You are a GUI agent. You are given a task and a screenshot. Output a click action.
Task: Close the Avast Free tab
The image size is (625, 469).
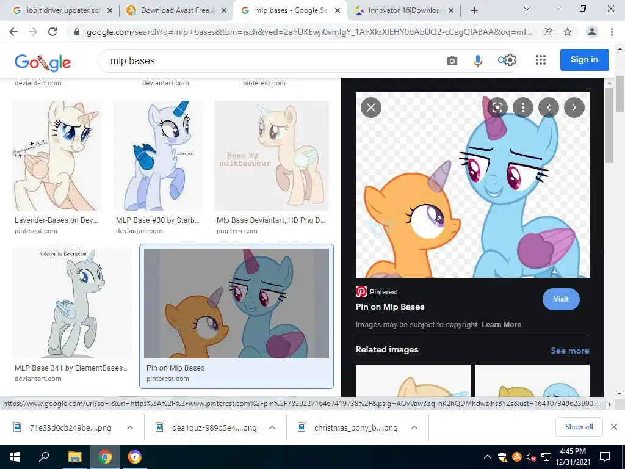pyautogui.click(x=224, y=11)
